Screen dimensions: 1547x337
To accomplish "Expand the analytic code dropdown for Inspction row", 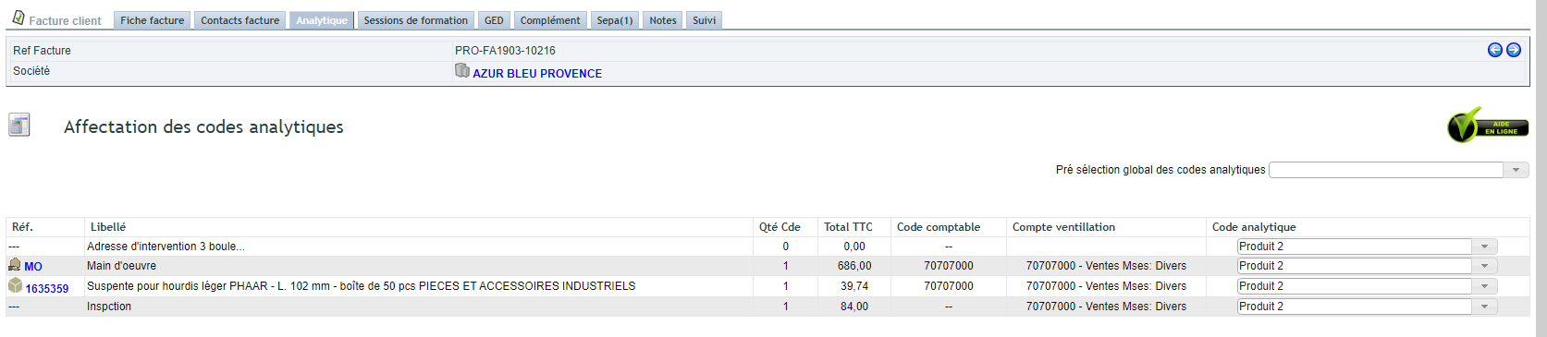I will 1368,307.
